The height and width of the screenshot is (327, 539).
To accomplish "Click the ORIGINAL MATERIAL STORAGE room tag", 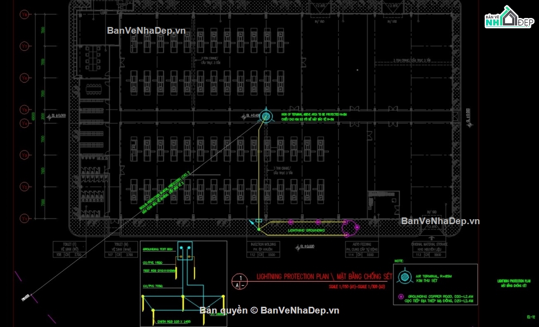I will point(429,247).
